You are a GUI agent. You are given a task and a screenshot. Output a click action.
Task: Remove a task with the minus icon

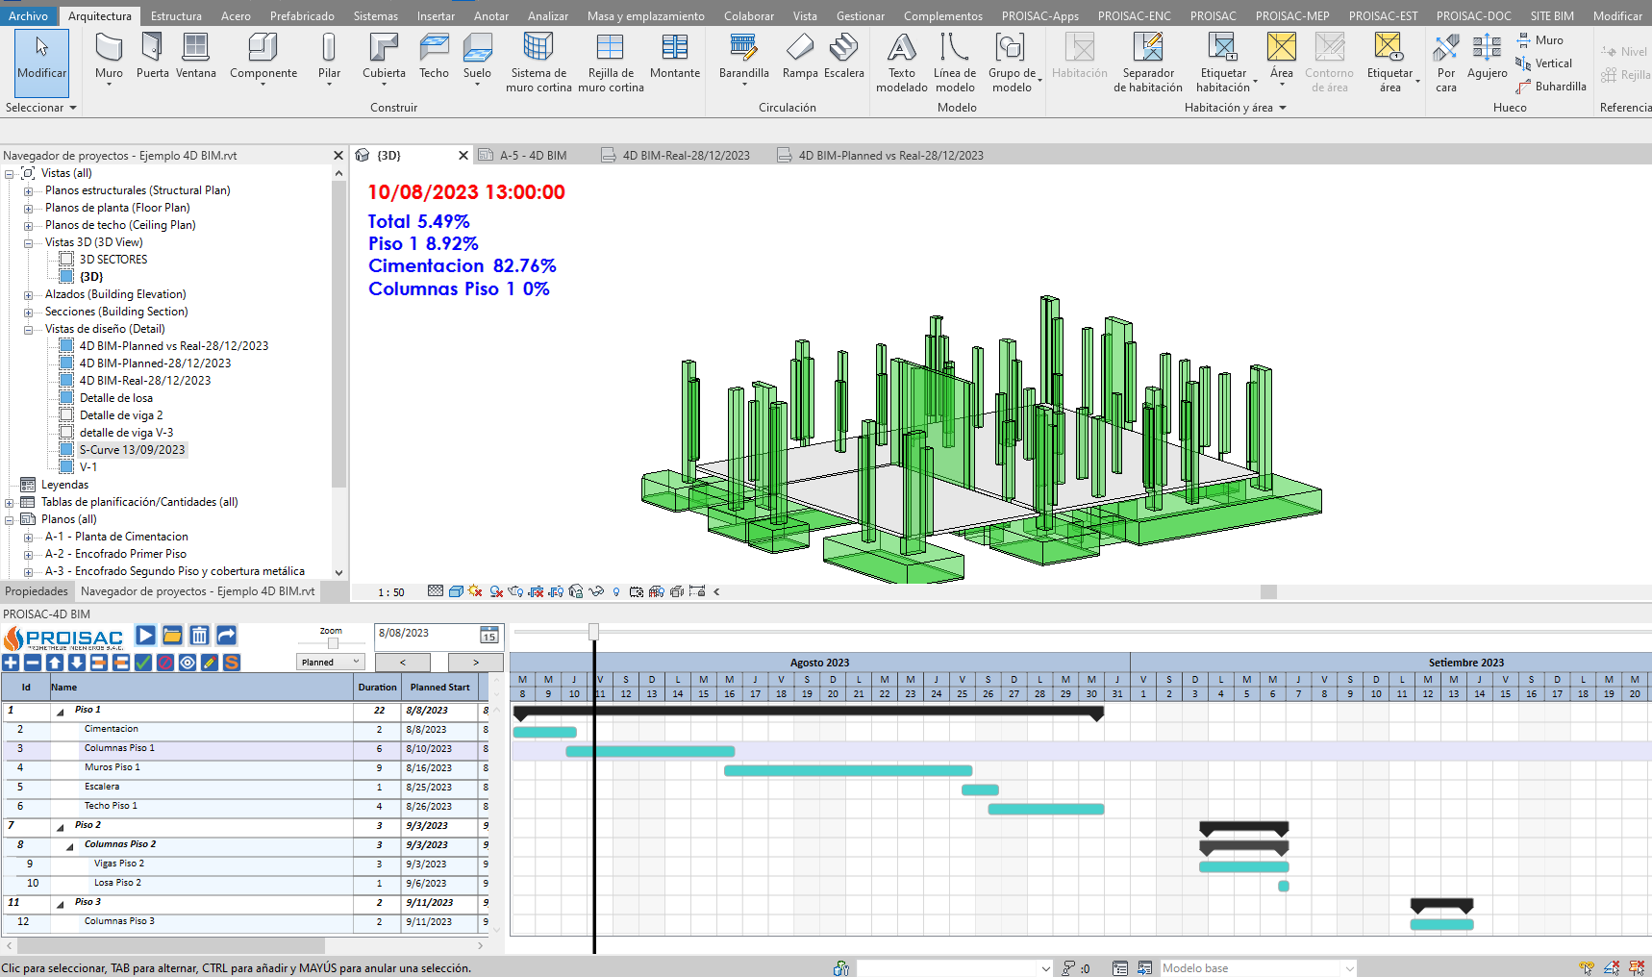[33, 663]
